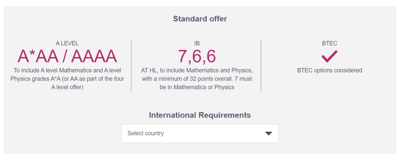
Task: Select the IB label
Action: [197, 44]
